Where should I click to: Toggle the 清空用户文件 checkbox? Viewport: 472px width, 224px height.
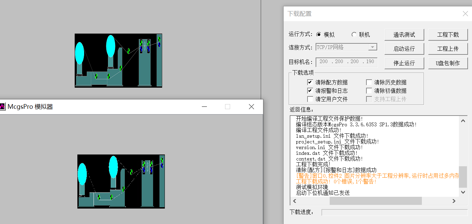point(310,99)
